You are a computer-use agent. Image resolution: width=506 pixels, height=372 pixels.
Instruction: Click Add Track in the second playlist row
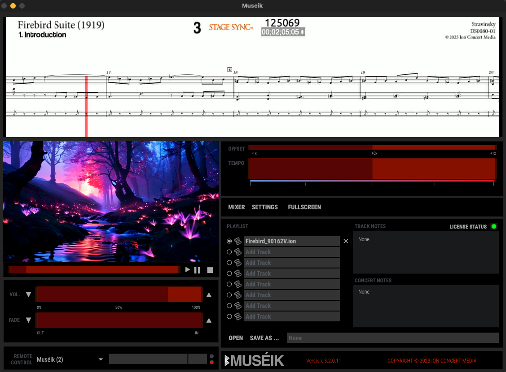(x=292, y=252)
